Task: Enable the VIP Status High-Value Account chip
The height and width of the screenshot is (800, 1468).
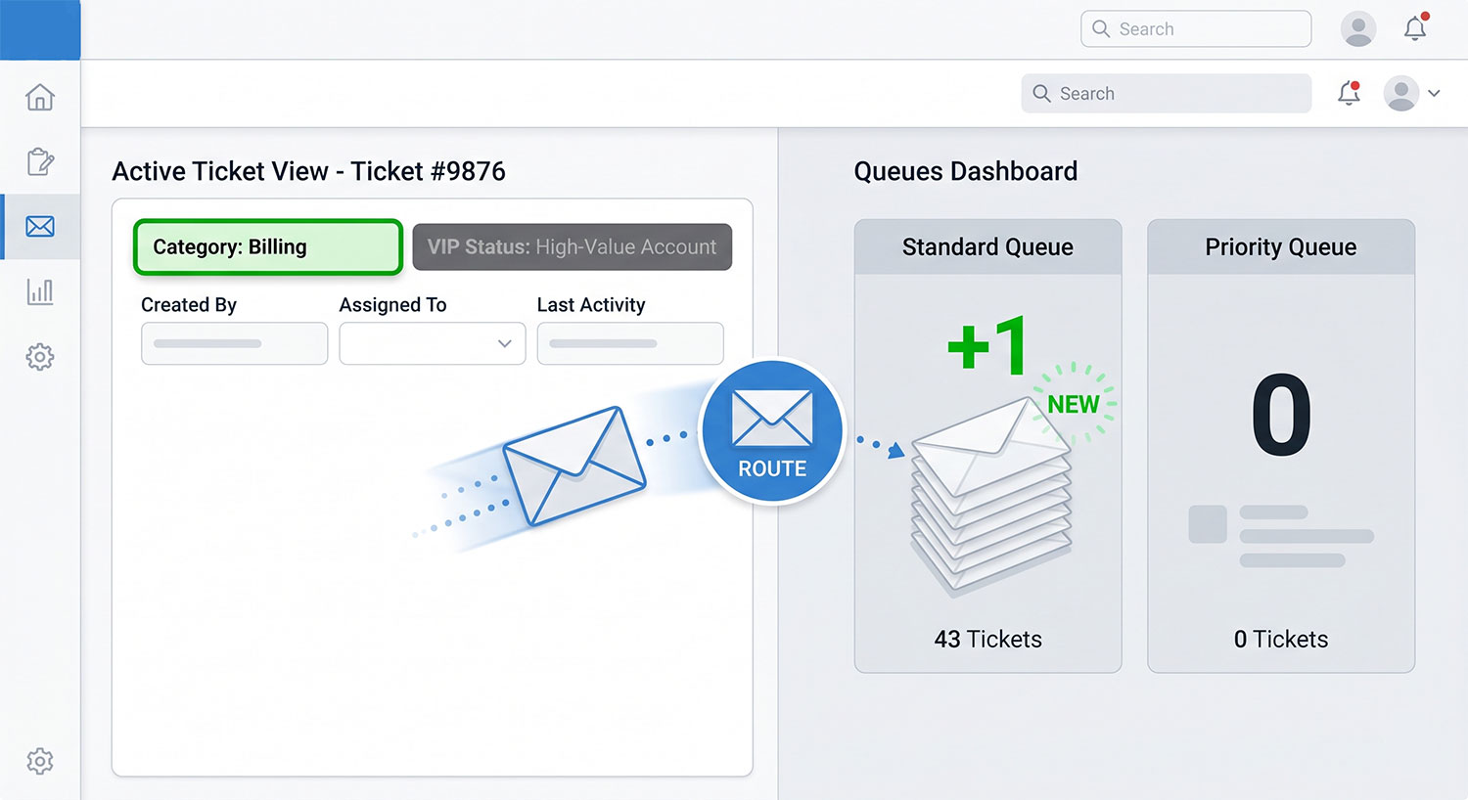Action: pyautogui.click(x=572, y=246)
